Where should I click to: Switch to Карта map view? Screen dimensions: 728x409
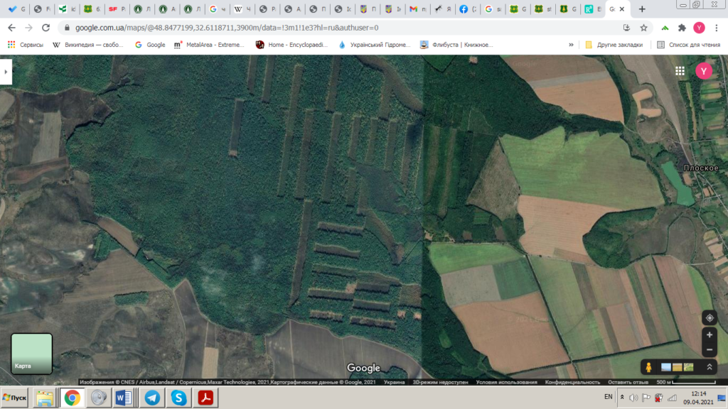(x=31, y=354)
